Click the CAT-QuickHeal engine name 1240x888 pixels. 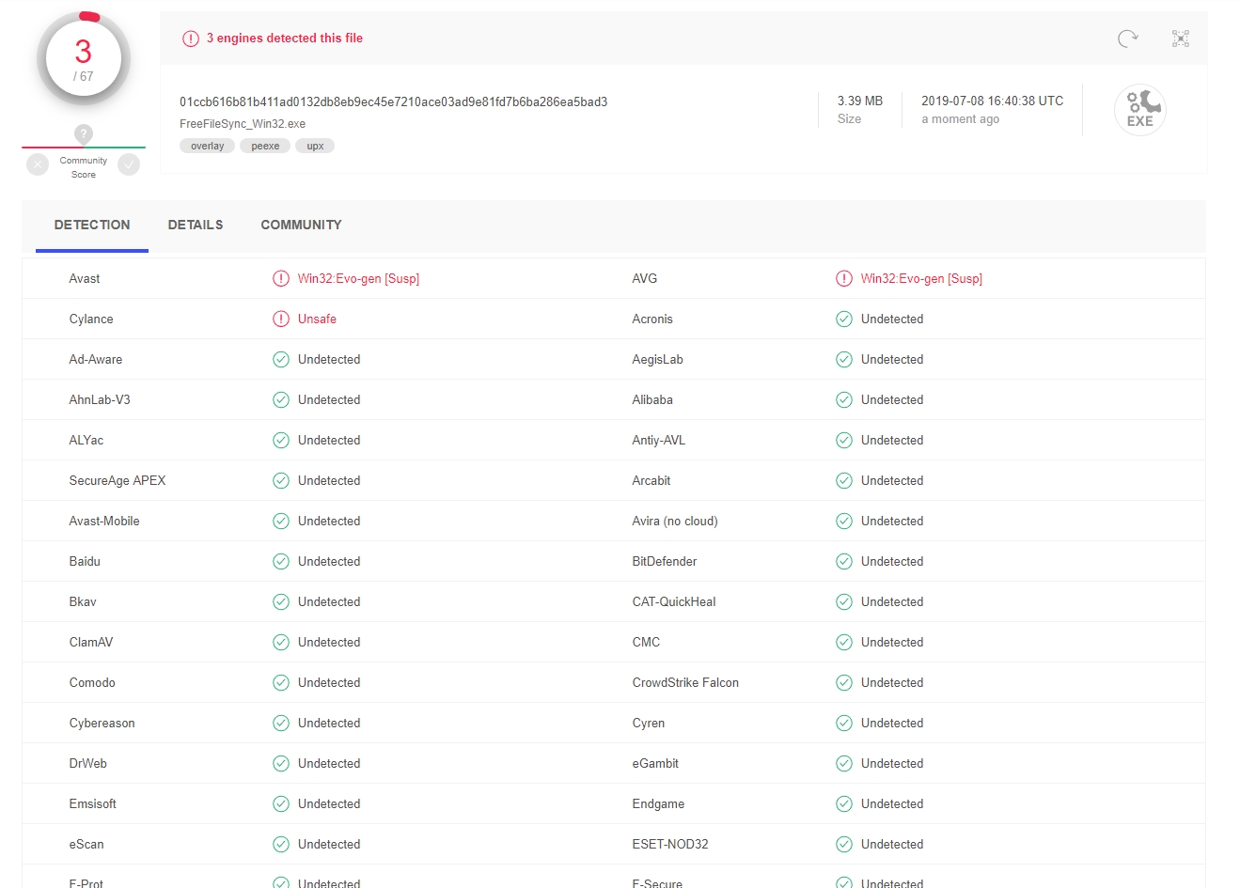[674, 601]
